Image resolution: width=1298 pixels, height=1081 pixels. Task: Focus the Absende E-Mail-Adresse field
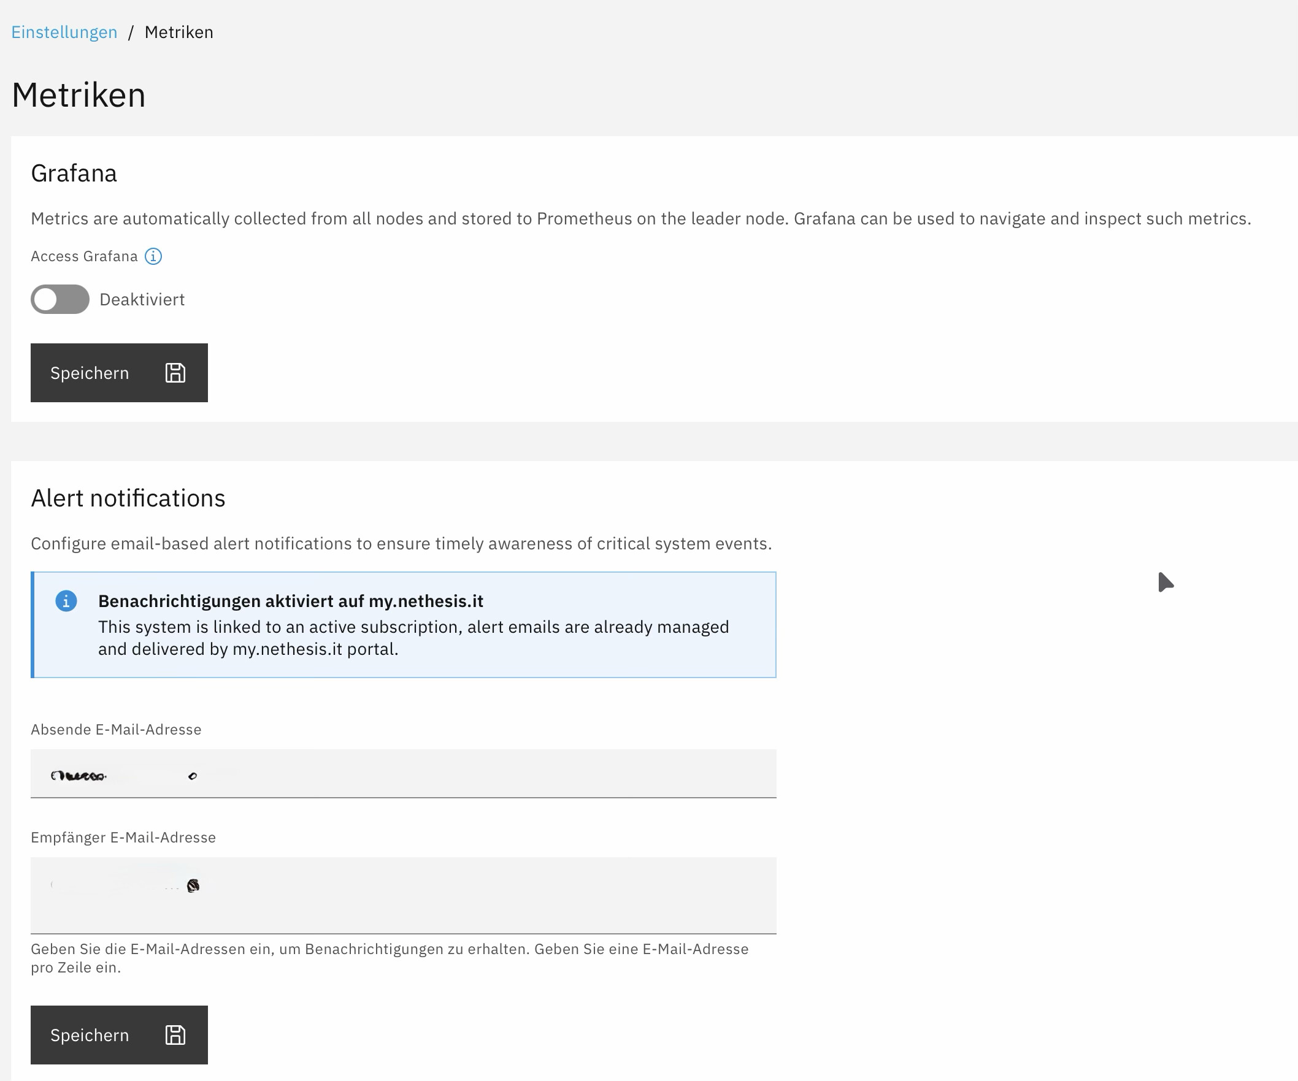[x=404, y=774]
